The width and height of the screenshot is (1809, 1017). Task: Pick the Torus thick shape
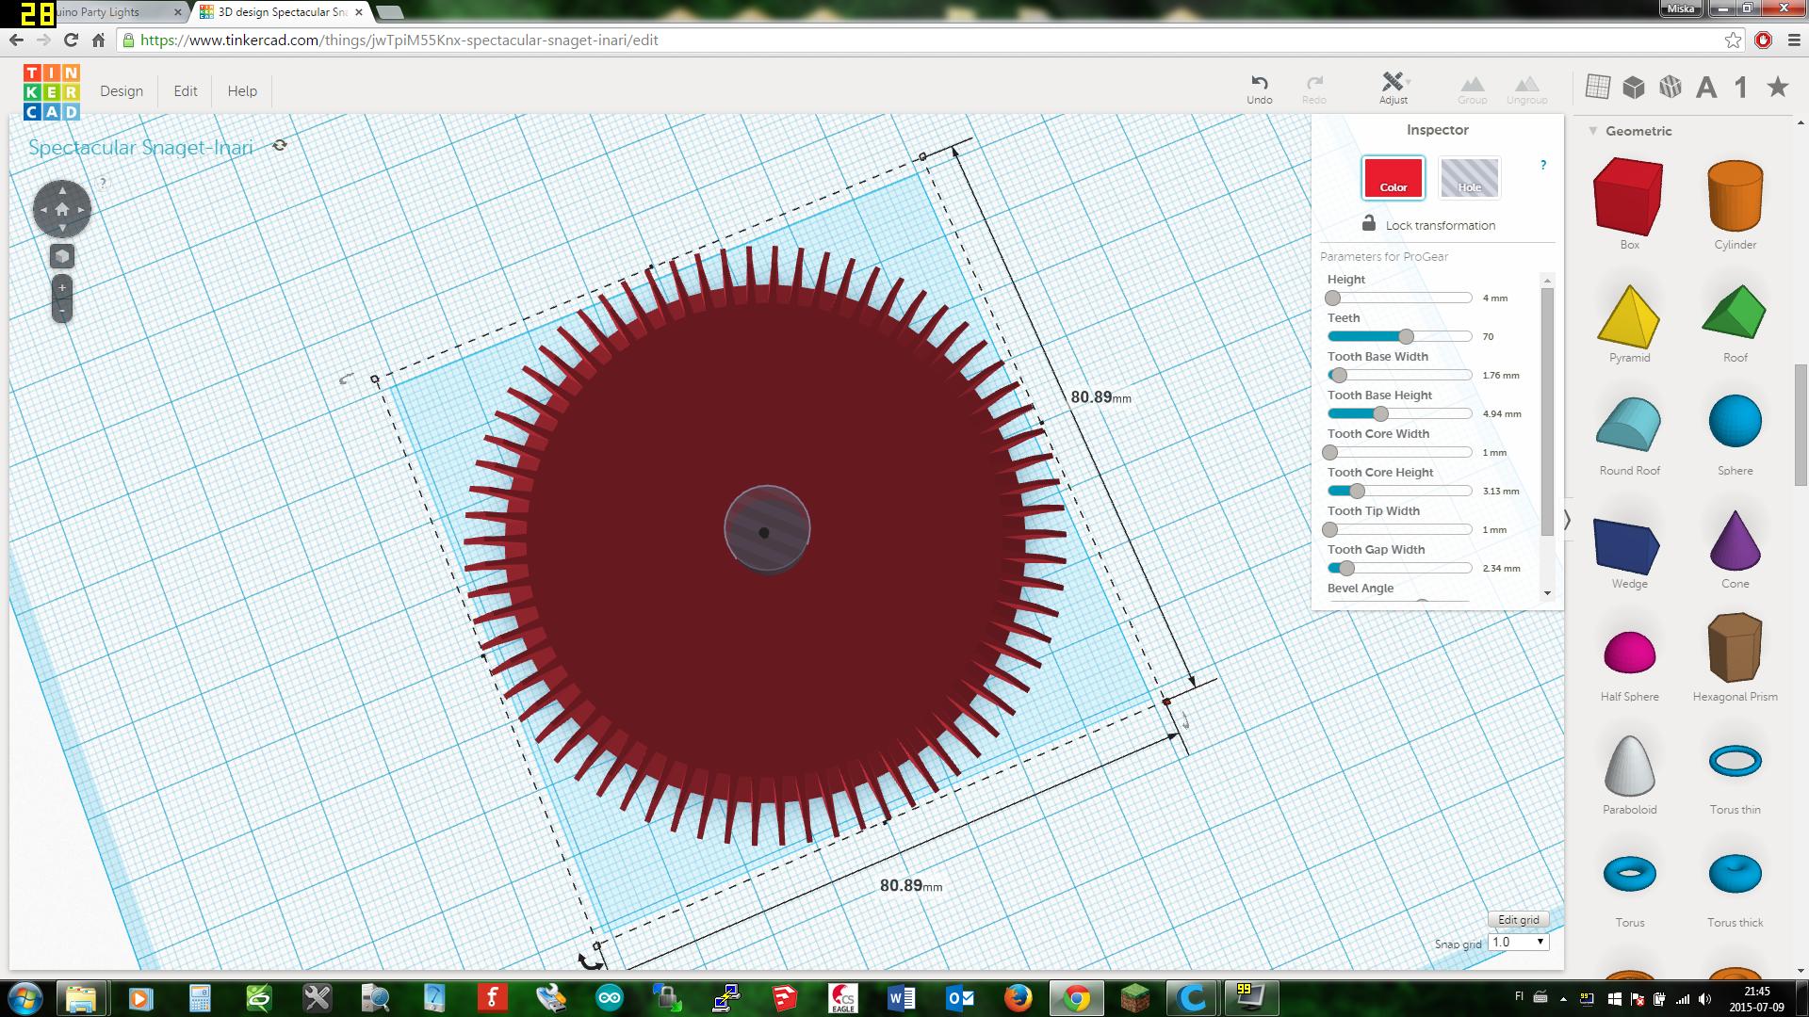[x=1735, y=874]
